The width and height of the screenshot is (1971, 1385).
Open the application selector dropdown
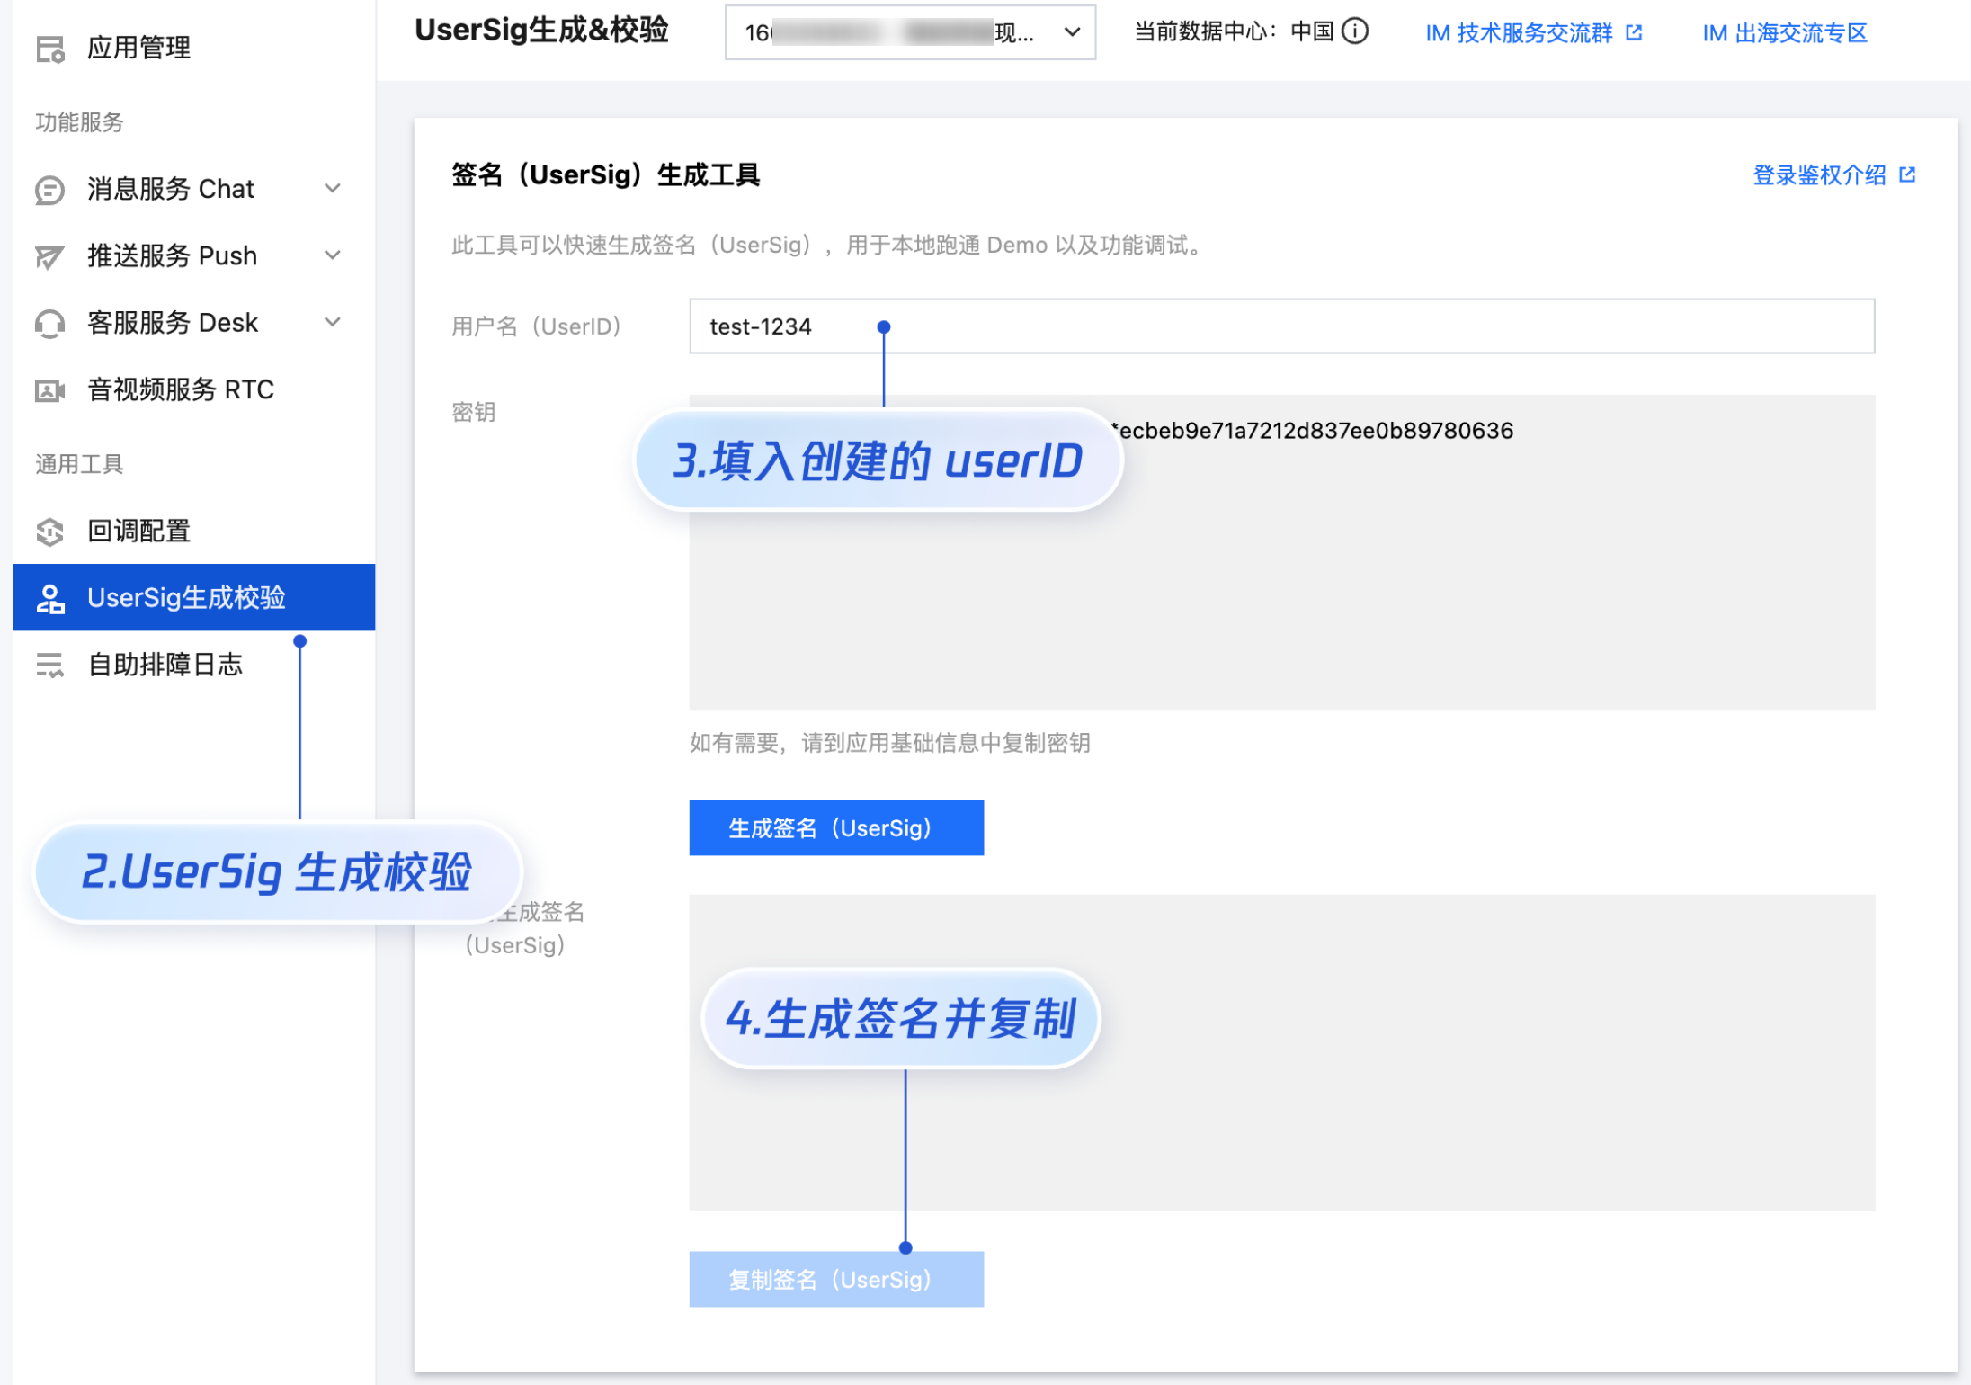[x=910, y=33]
